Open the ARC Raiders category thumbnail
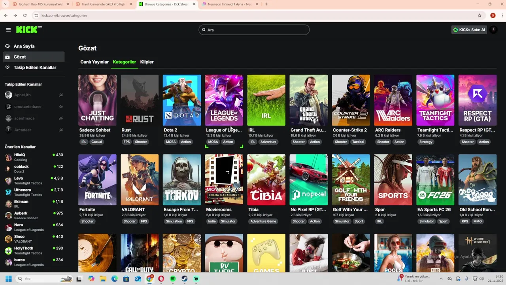The image size is (506, 285). (x=393, y=100)
